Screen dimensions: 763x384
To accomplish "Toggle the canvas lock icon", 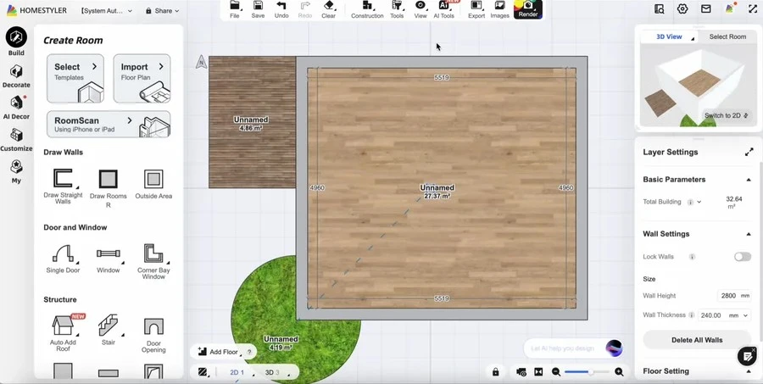I will pyautogui.click(x=496, y=372).
